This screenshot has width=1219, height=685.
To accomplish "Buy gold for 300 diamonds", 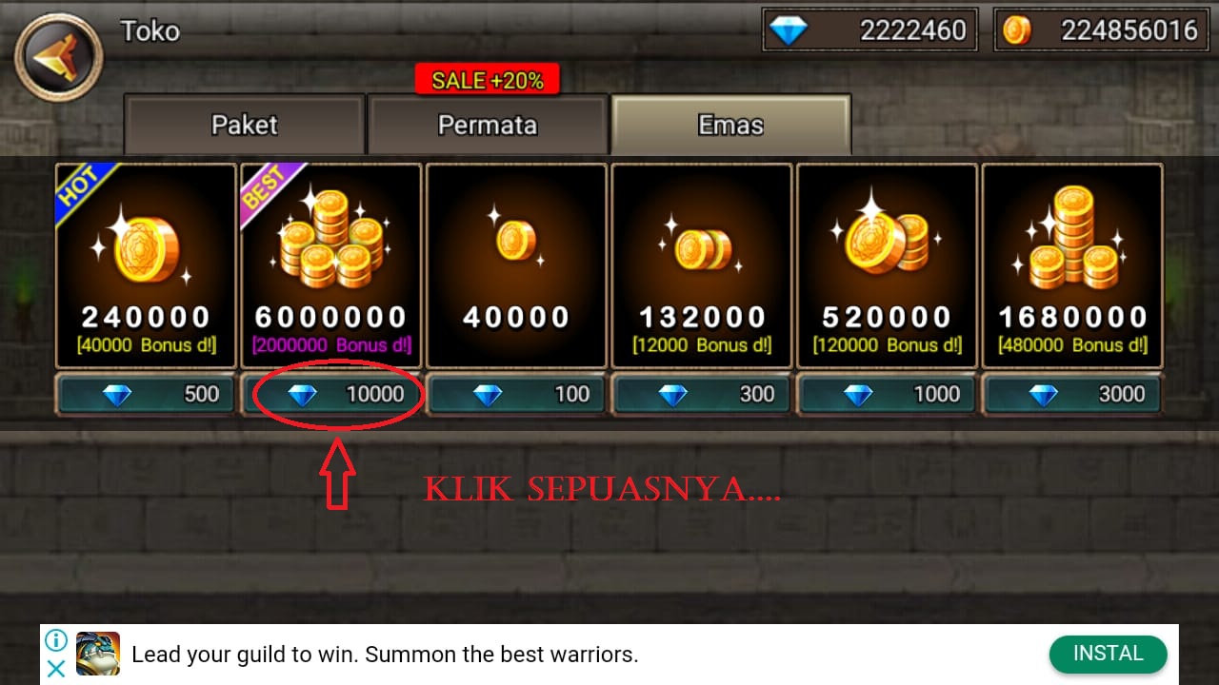I will tap(702, 395).
